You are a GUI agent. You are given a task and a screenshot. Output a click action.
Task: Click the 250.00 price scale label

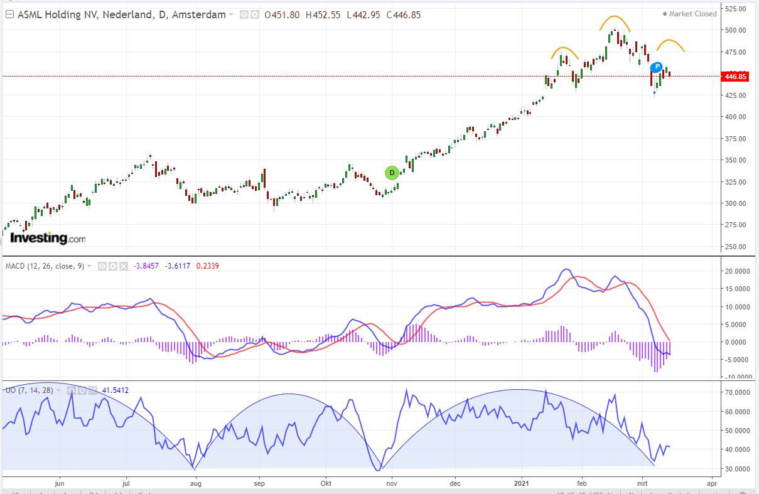735,246
